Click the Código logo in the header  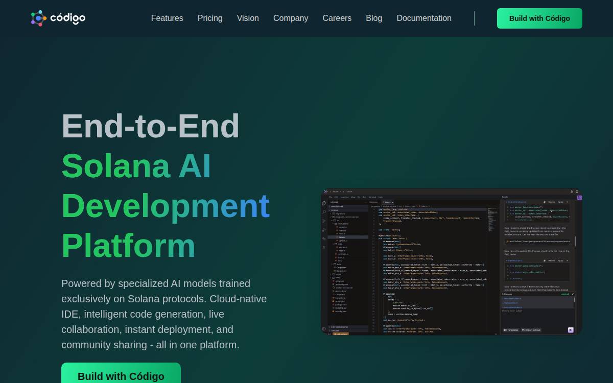(58, 18)
